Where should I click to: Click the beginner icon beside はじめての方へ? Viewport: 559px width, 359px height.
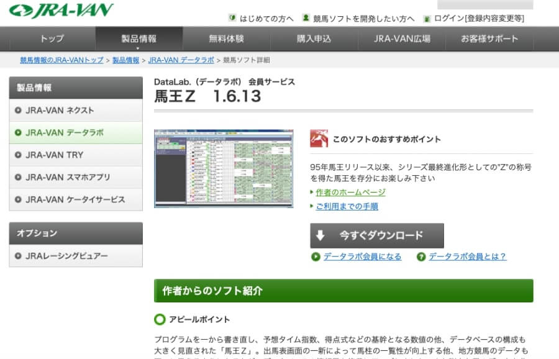[232, 17]
